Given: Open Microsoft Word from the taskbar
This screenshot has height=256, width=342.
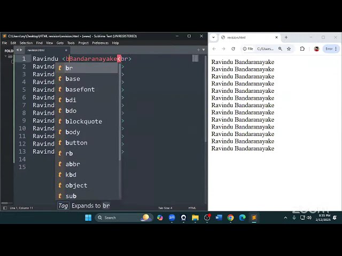Looking at the screenshot, I should click(x=219, y=218).
